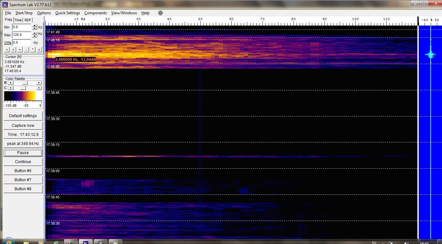The image size is (442, 244).
Task: Open the Windows Start menu
Action: (7, 241)
